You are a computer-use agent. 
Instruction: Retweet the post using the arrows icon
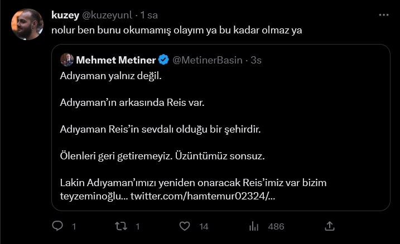[121, 226]
